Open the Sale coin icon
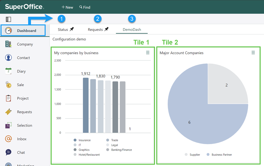 [x=8, y=85]
